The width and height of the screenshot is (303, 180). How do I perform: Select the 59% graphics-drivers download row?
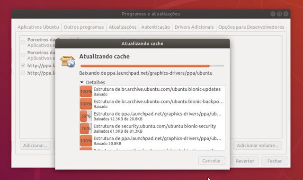(152, 116)
